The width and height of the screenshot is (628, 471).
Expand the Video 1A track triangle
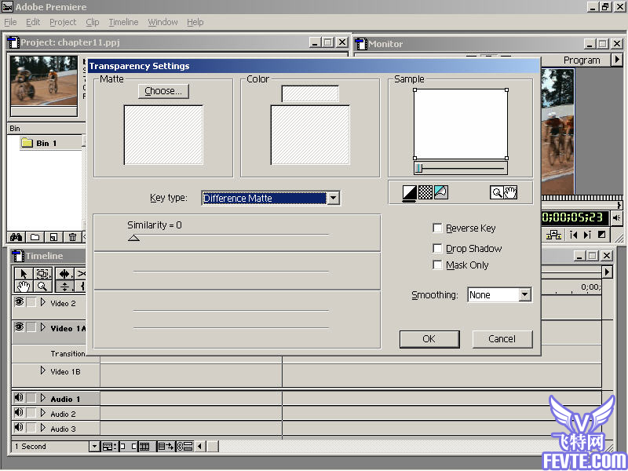click(43, 327)
